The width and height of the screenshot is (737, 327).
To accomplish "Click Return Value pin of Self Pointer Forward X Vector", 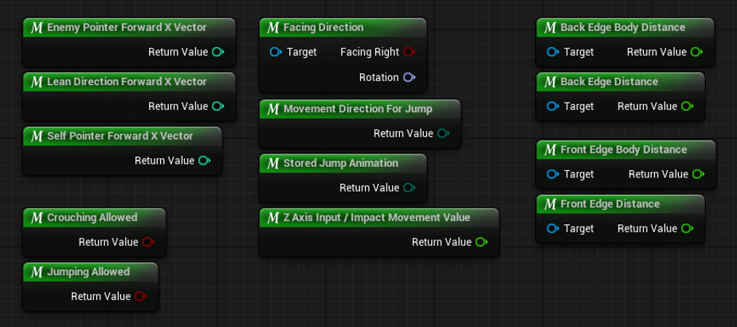I will coord(204,161).
